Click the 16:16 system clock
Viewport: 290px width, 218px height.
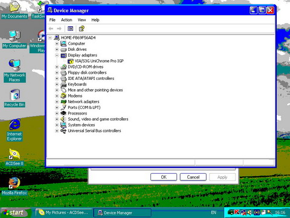[x=280, y=213]
